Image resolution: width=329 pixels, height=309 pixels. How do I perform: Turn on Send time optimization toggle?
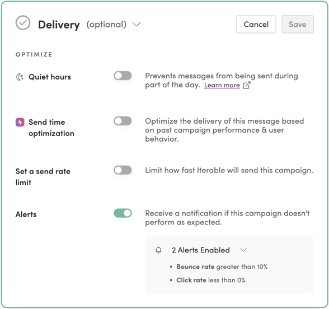coord(123,121)
